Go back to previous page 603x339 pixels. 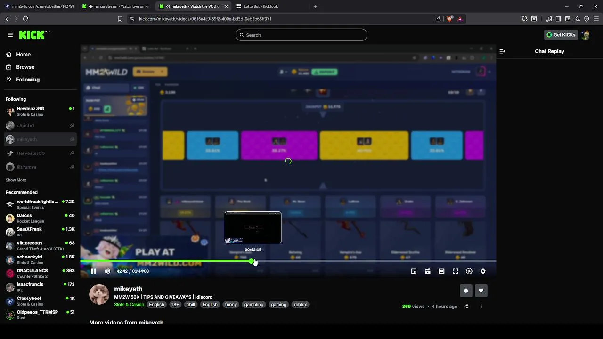(7, 19)
